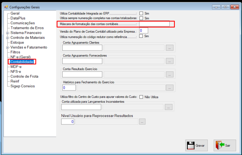Check the Não Utiliza centro de custo checkbox
Screen dimensions: 242x155
tap(141, 97)
